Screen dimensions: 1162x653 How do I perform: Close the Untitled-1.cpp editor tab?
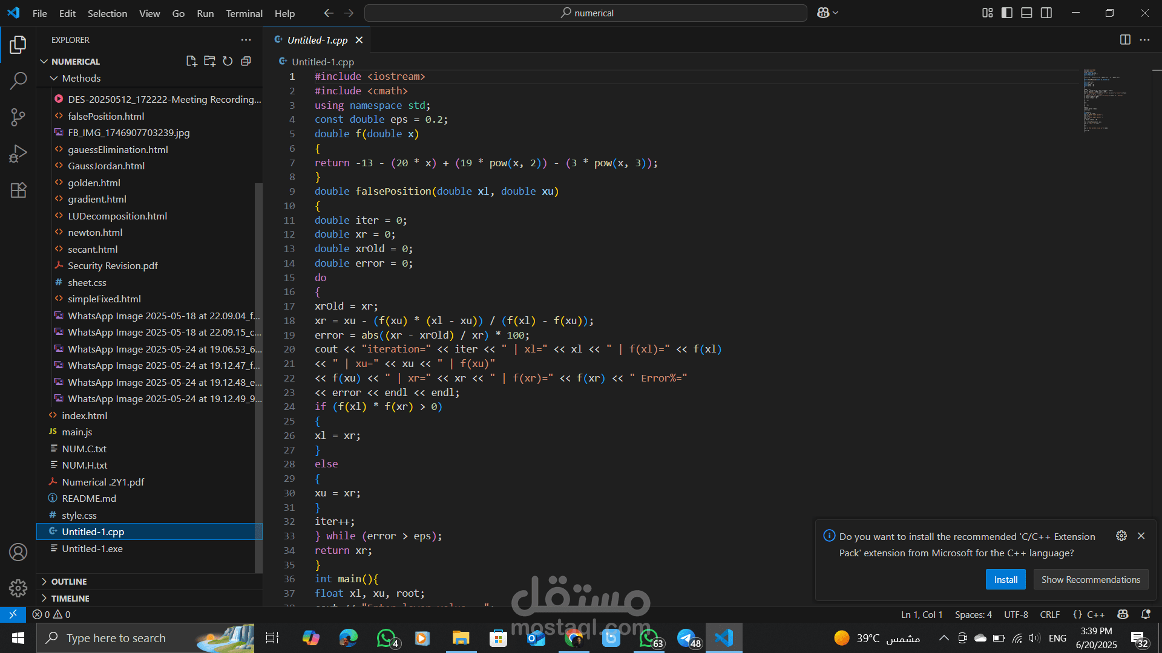(x=359, y=40)
